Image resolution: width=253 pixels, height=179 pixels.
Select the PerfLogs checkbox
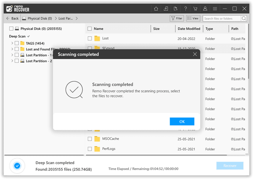point(90,149)
